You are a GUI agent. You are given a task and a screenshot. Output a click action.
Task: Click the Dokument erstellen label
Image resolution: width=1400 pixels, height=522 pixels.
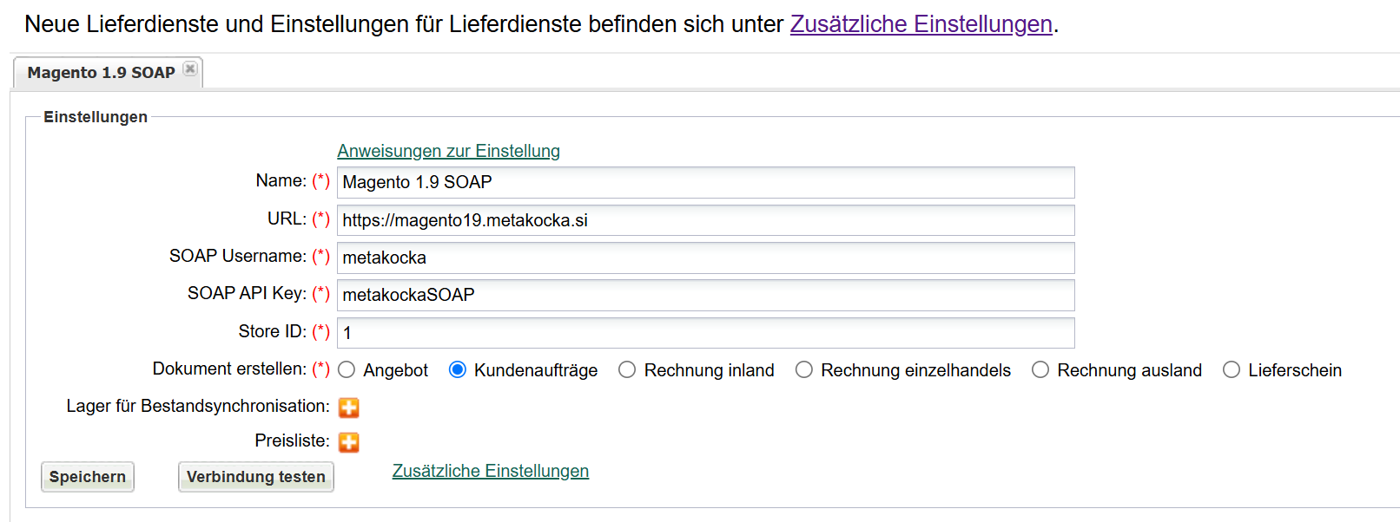pos(229,369)
